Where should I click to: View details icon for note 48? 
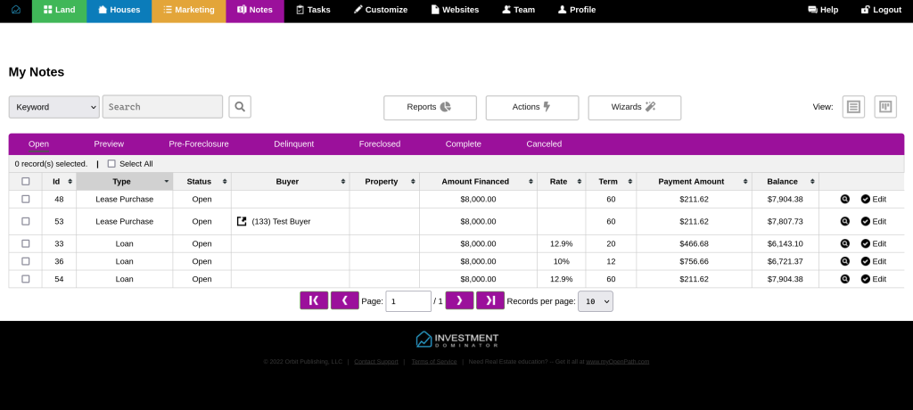(x=845, y=199)
